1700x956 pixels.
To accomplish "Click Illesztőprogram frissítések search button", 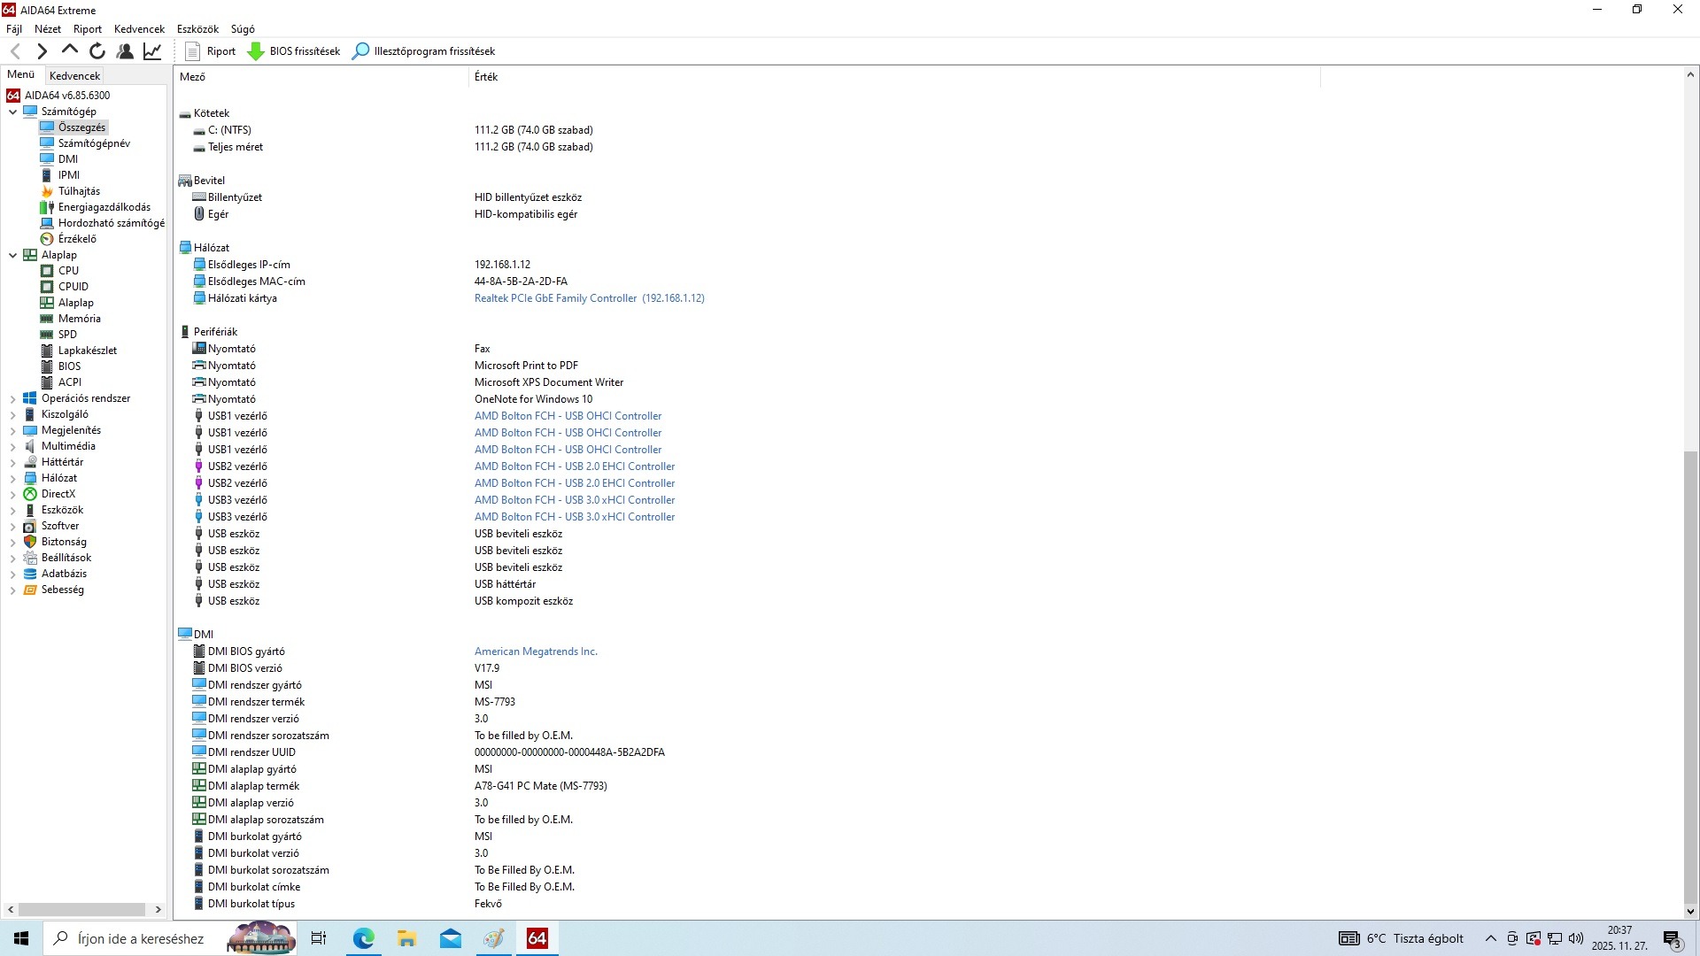I will [x=424, y=51].
